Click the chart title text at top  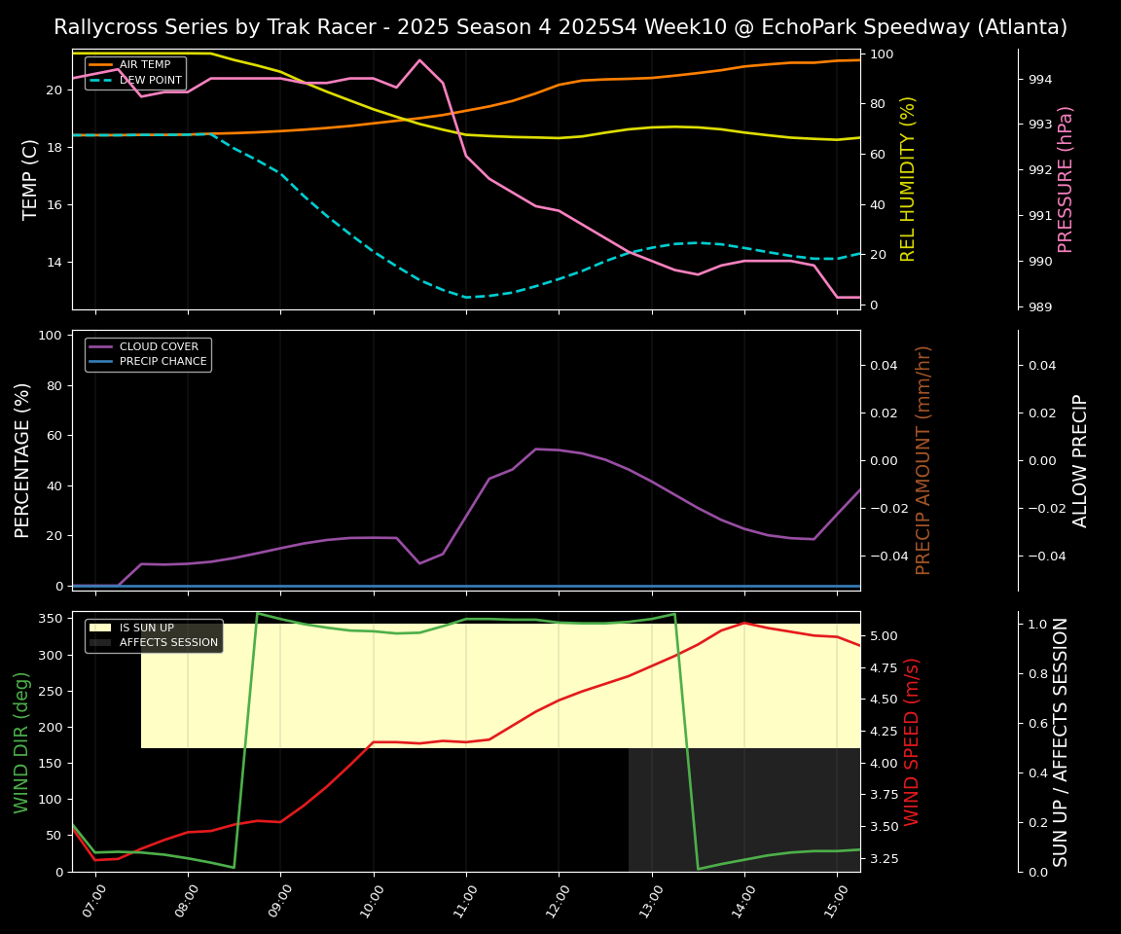pyautogui.click(x=560, y=27)
